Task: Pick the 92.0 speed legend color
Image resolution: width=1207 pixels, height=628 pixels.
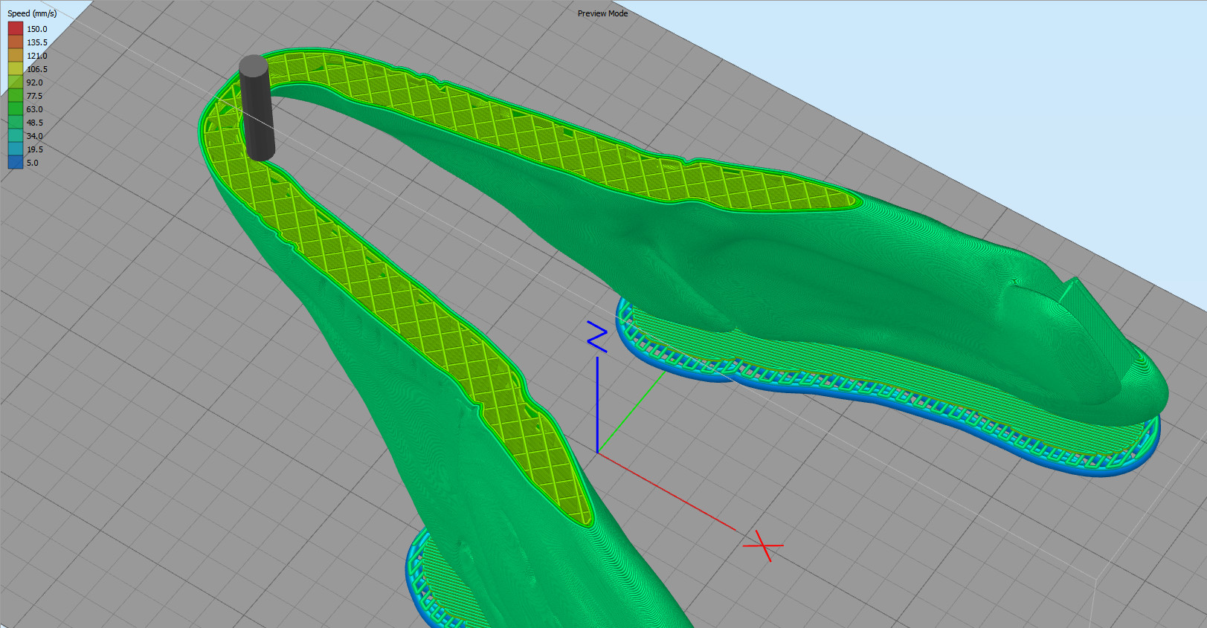Action: pos(16,82)
